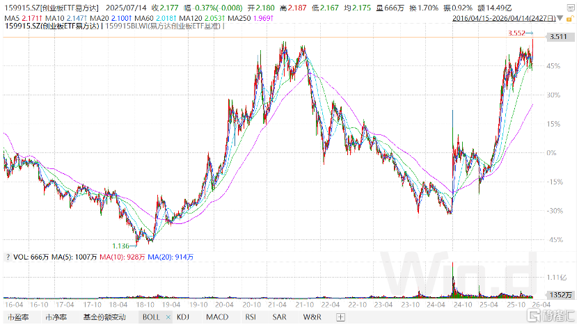Click the MA(10): 928万 volume readout
This screenshot has width=579, height=327.
click(x=122, y=257)
